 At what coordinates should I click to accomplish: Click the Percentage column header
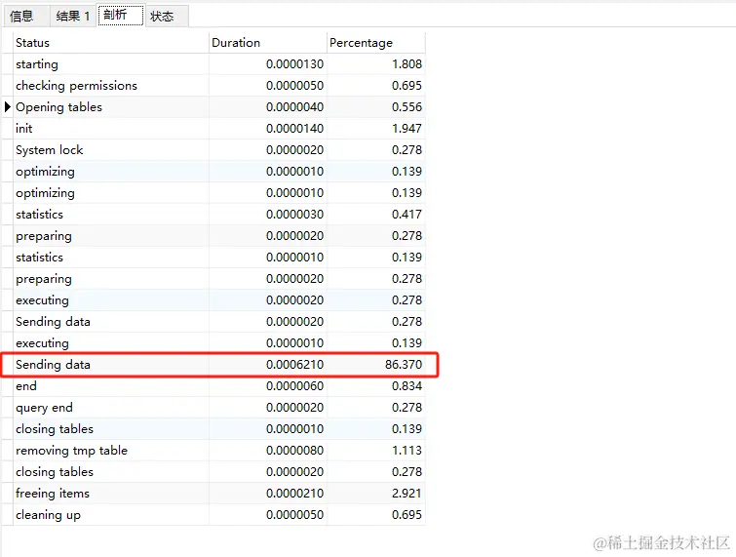tap(375, 43)
